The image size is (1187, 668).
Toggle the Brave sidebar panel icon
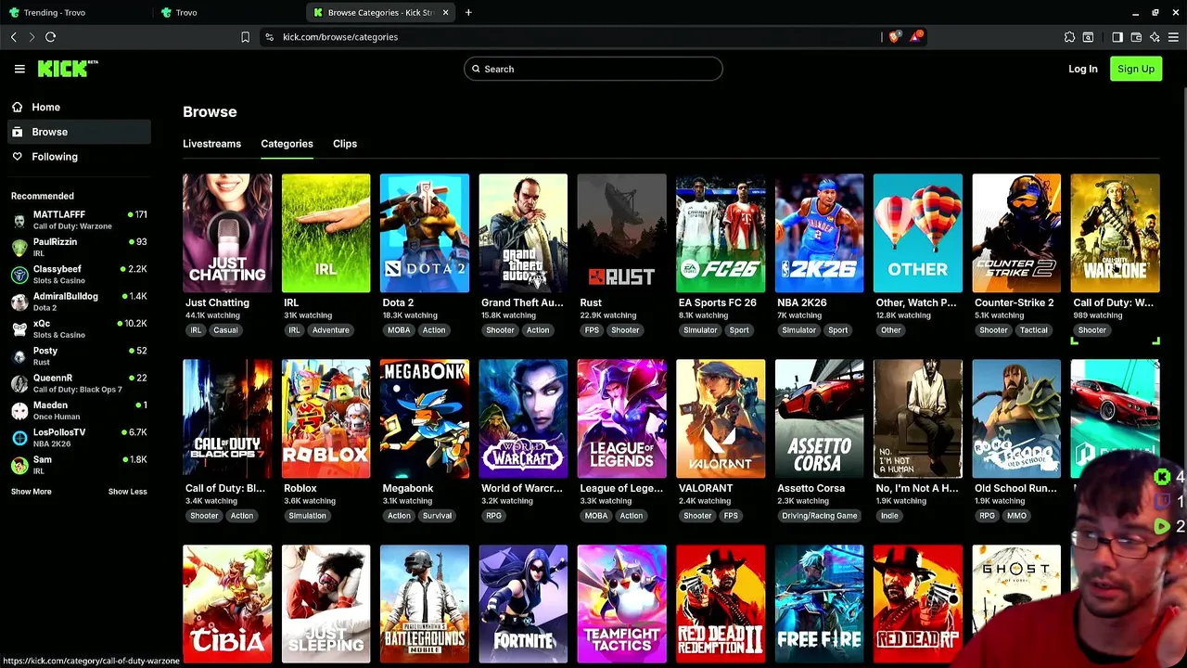click(1117, 37)
